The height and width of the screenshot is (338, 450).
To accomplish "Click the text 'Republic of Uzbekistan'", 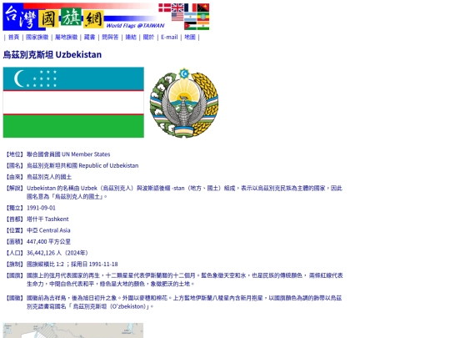I will click(108, 165).
